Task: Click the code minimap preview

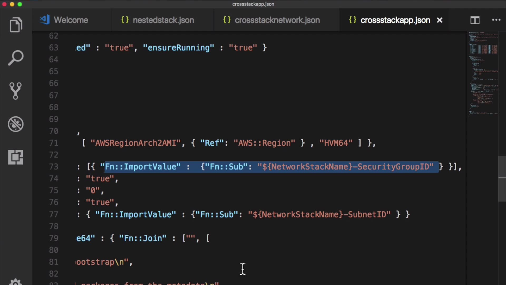Action: [483, 74]
